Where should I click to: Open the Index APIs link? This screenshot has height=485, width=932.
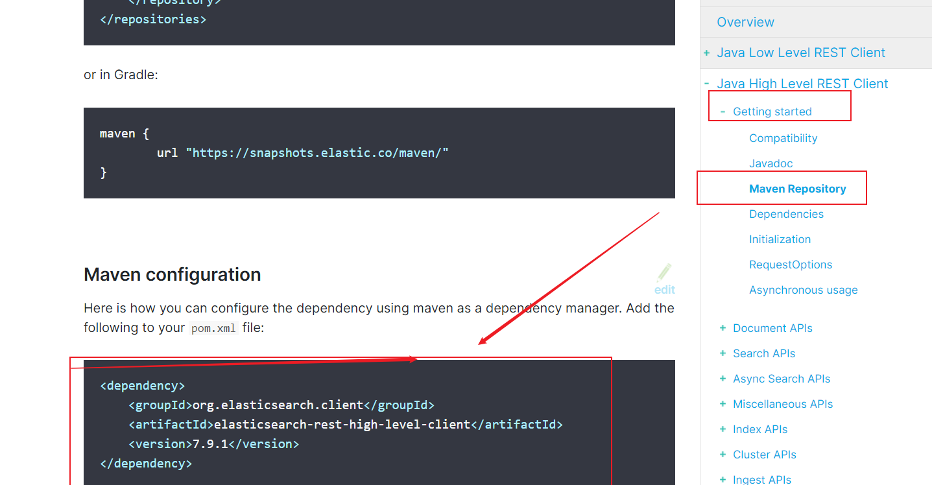tap(760, 429)
